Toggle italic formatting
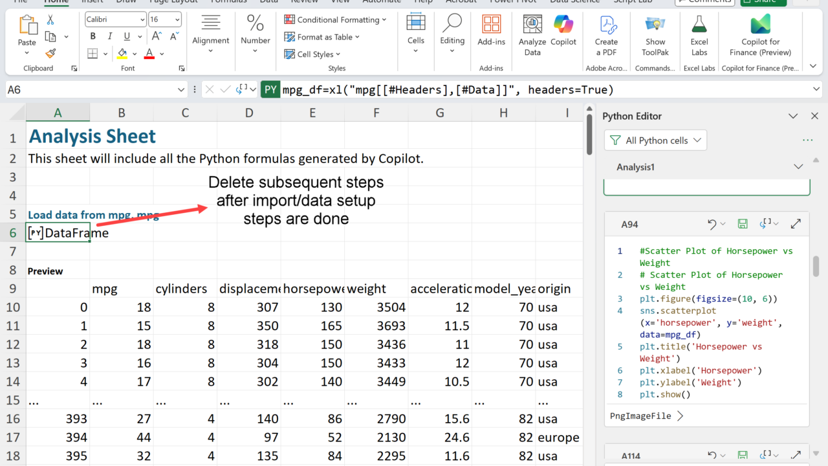The width and height of the screenshot is (828, 466). [110, 36]
